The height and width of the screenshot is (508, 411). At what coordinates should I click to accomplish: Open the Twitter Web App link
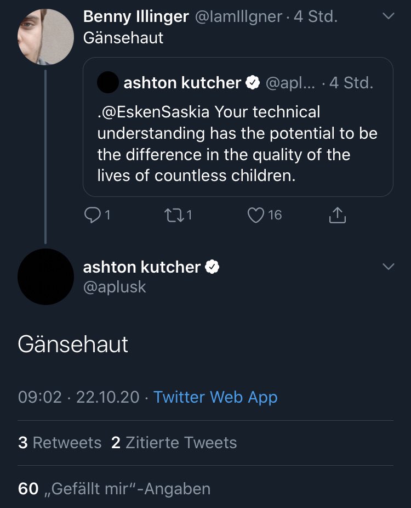coord(215,397)
